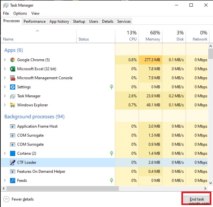Collapse view with Fewer details
This screenshot has height=207, width=213.
click(x=19, y=199)
